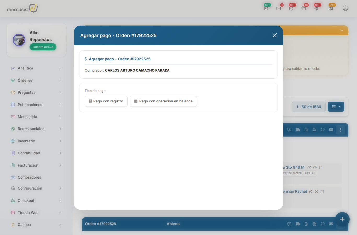Click the cash register icon on order #17922528
The height and width of the screenshot is (235, 357).
point(314,224)
